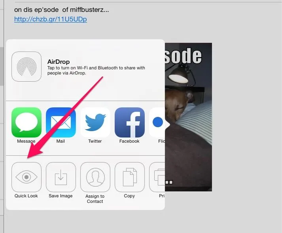This screenshot has width=282, height=233.
Task: Choose the Assign to Contact silhouette icon
Action: click(x=95, y=177)
